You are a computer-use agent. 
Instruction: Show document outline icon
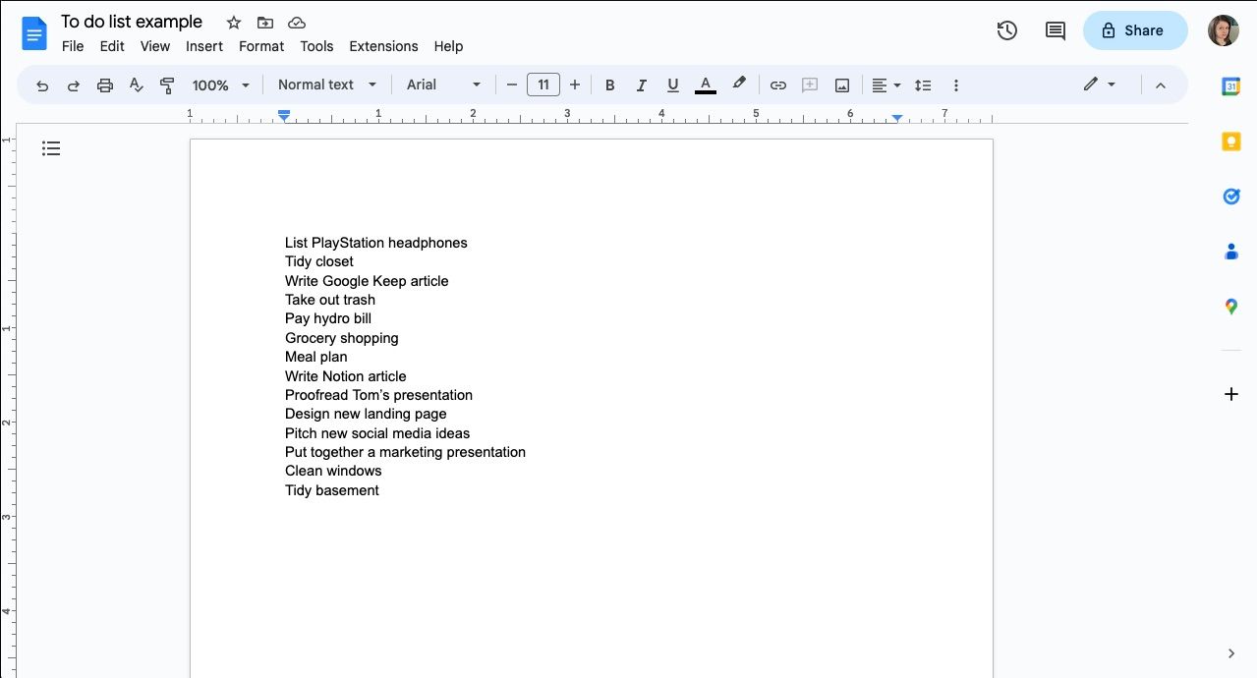pyautogui.click(x=51, y=147)
